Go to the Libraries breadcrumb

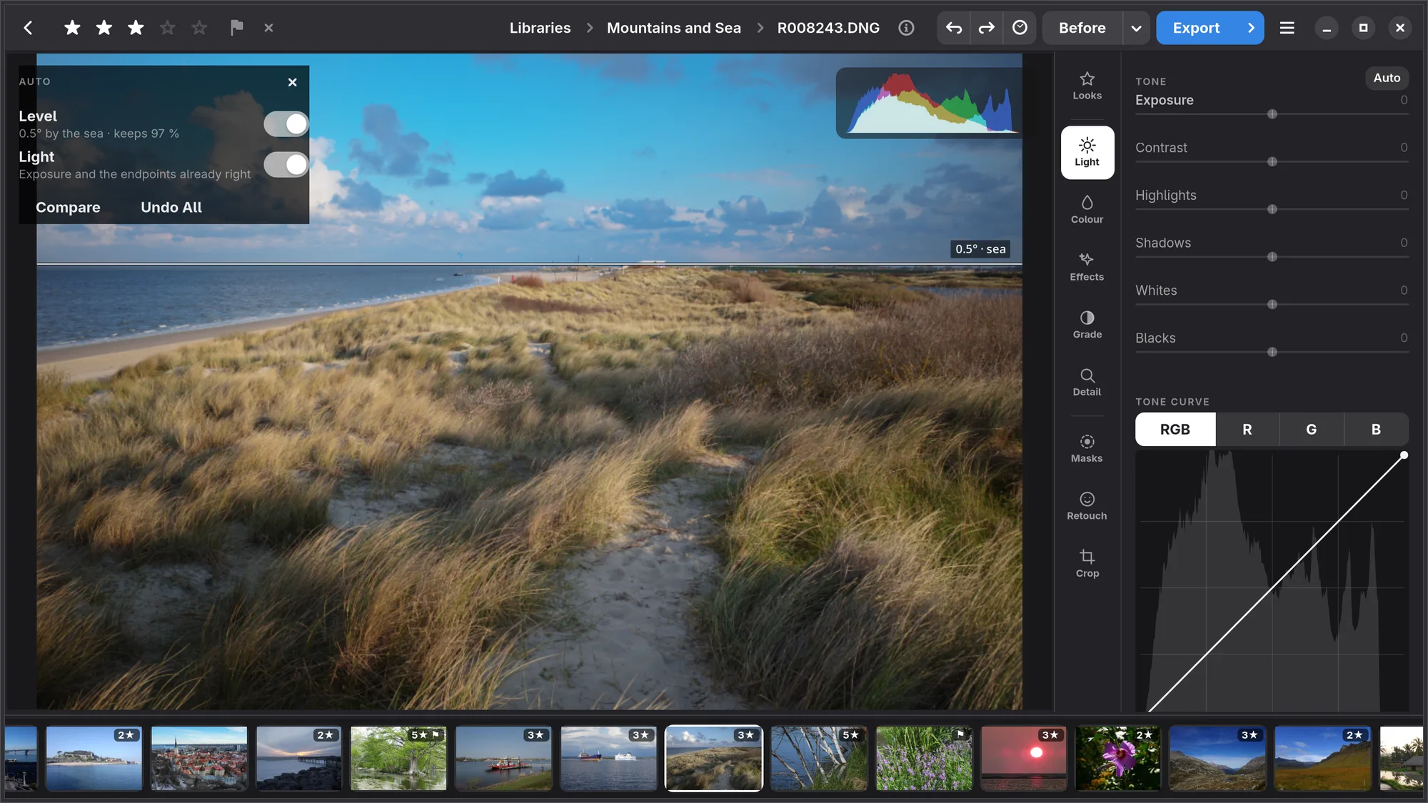pos(540,28)
